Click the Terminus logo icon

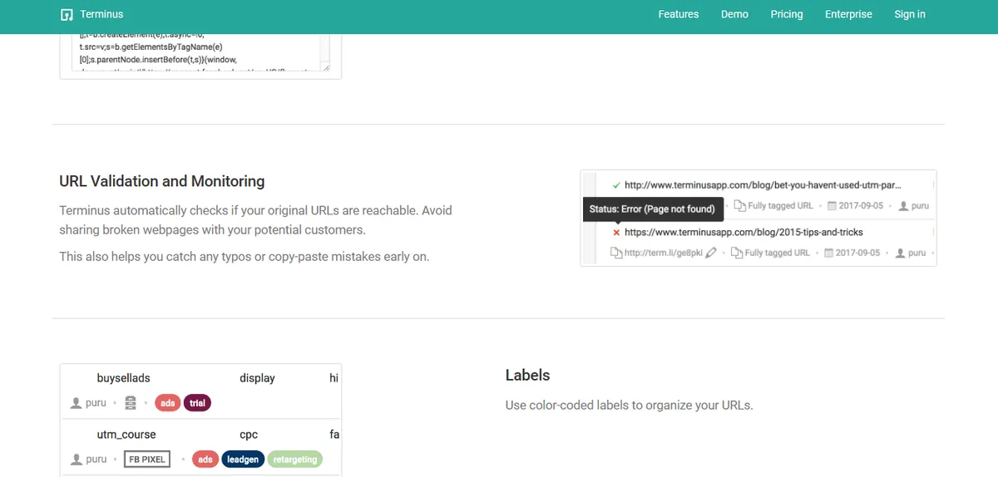click(x=67, y=14)
